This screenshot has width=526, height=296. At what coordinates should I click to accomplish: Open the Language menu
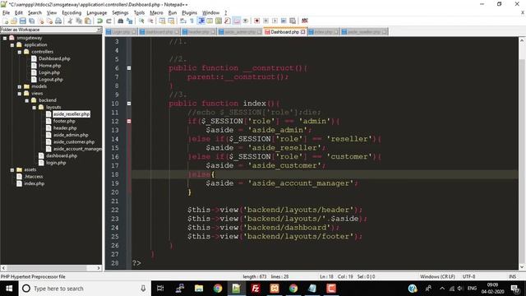(x=97, y=13)
